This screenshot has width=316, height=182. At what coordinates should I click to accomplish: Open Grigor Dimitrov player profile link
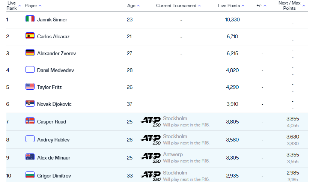(x=54, y=176)
